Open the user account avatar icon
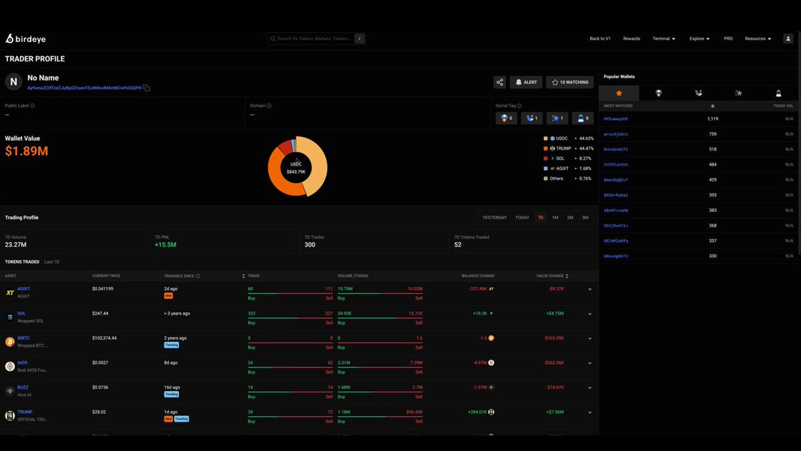801x451 pixels. click(x=788, y=39)
